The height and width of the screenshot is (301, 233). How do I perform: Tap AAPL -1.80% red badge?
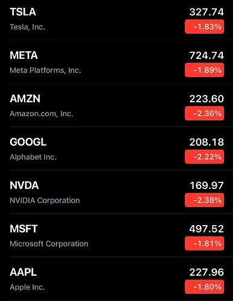click(x=204, y=287)
